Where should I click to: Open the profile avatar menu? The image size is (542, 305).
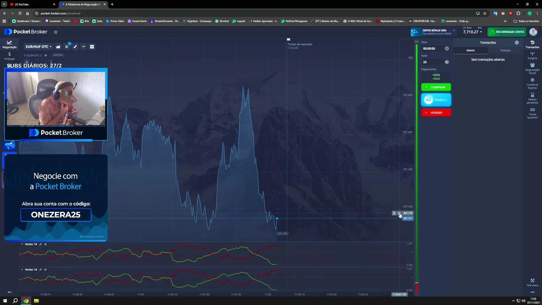(533, 32)
